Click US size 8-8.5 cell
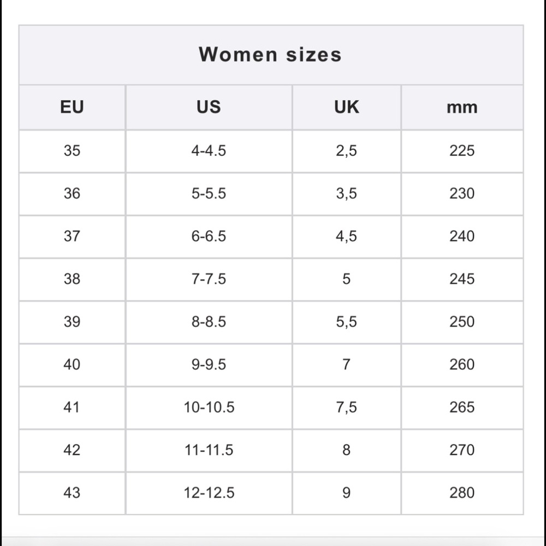The height and width of the screenshot is (546, 546). [x=209, y=322]
